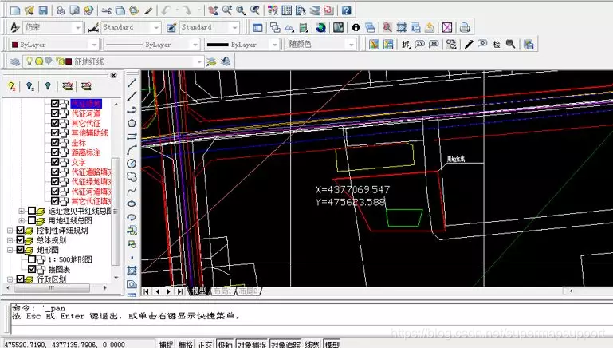Click the Paste clipboard icon
This screenshot has width=613, height=348.
[x=134, y=10]
